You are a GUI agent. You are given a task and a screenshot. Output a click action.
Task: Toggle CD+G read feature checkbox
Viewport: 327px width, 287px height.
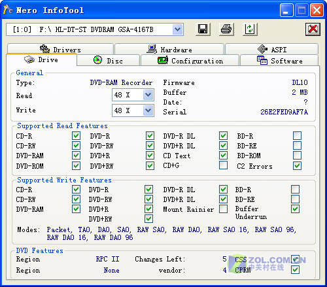tap(223, 165)
